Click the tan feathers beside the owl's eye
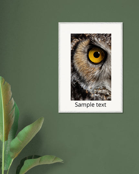 click(x=82, y=60)
